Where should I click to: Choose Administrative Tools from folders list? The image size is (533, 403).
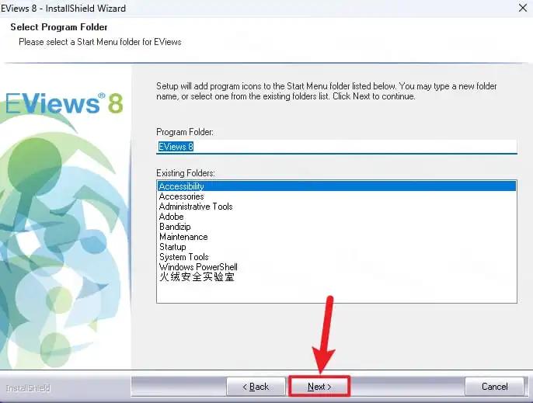(x=336, y=207)
